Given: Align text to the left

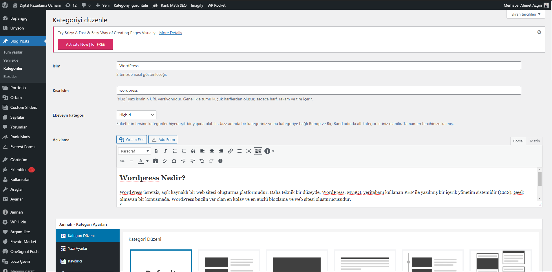Looking at the screenshot, I should (x=202, y=151).
